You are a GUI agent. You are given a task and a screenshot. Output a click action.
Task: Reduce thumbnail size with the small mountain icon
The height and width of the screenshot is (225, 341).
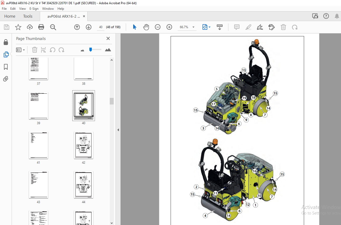tap(83, 50)
